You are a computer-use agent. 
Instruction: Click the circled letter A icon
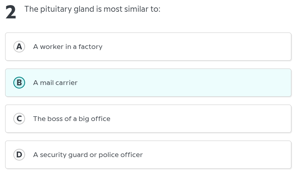coord(19,47)
